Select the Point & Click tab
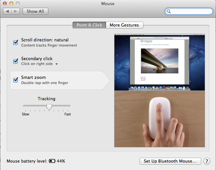The width and height of the screenshot is (216, 170). [x=89, y=25]
